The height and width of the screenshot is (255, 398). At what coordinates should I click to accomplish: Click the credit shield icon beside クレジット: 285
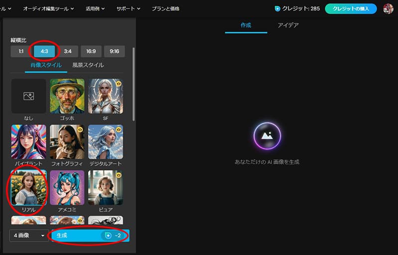point(278,8)
